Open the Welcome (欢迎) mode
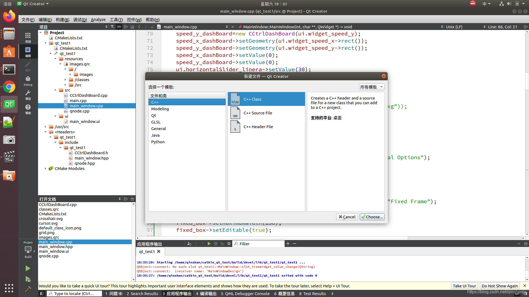This screenshot has width=529, height=297. (28, 37)
